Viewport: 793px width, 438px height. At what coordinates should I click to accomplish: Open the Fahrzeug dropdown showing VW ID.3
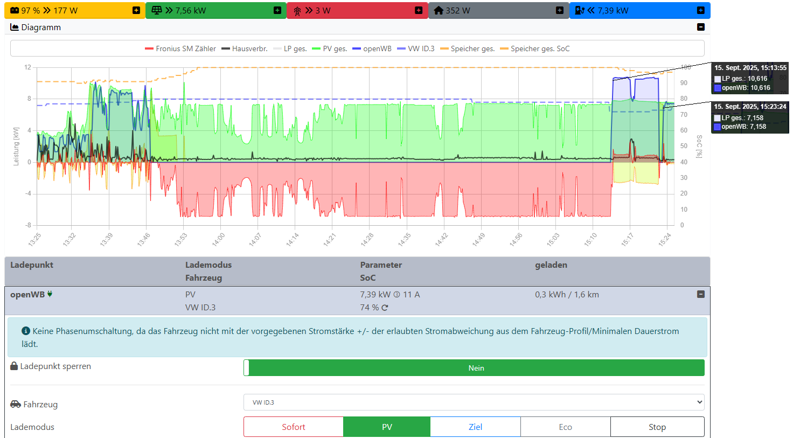click(474, 402)
